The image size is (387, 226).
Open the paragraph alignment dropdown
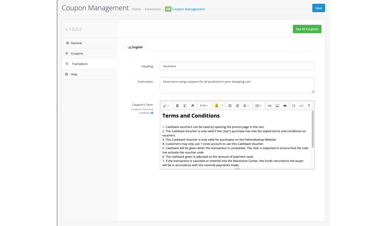pyautogui.click(x=247, y=105)
